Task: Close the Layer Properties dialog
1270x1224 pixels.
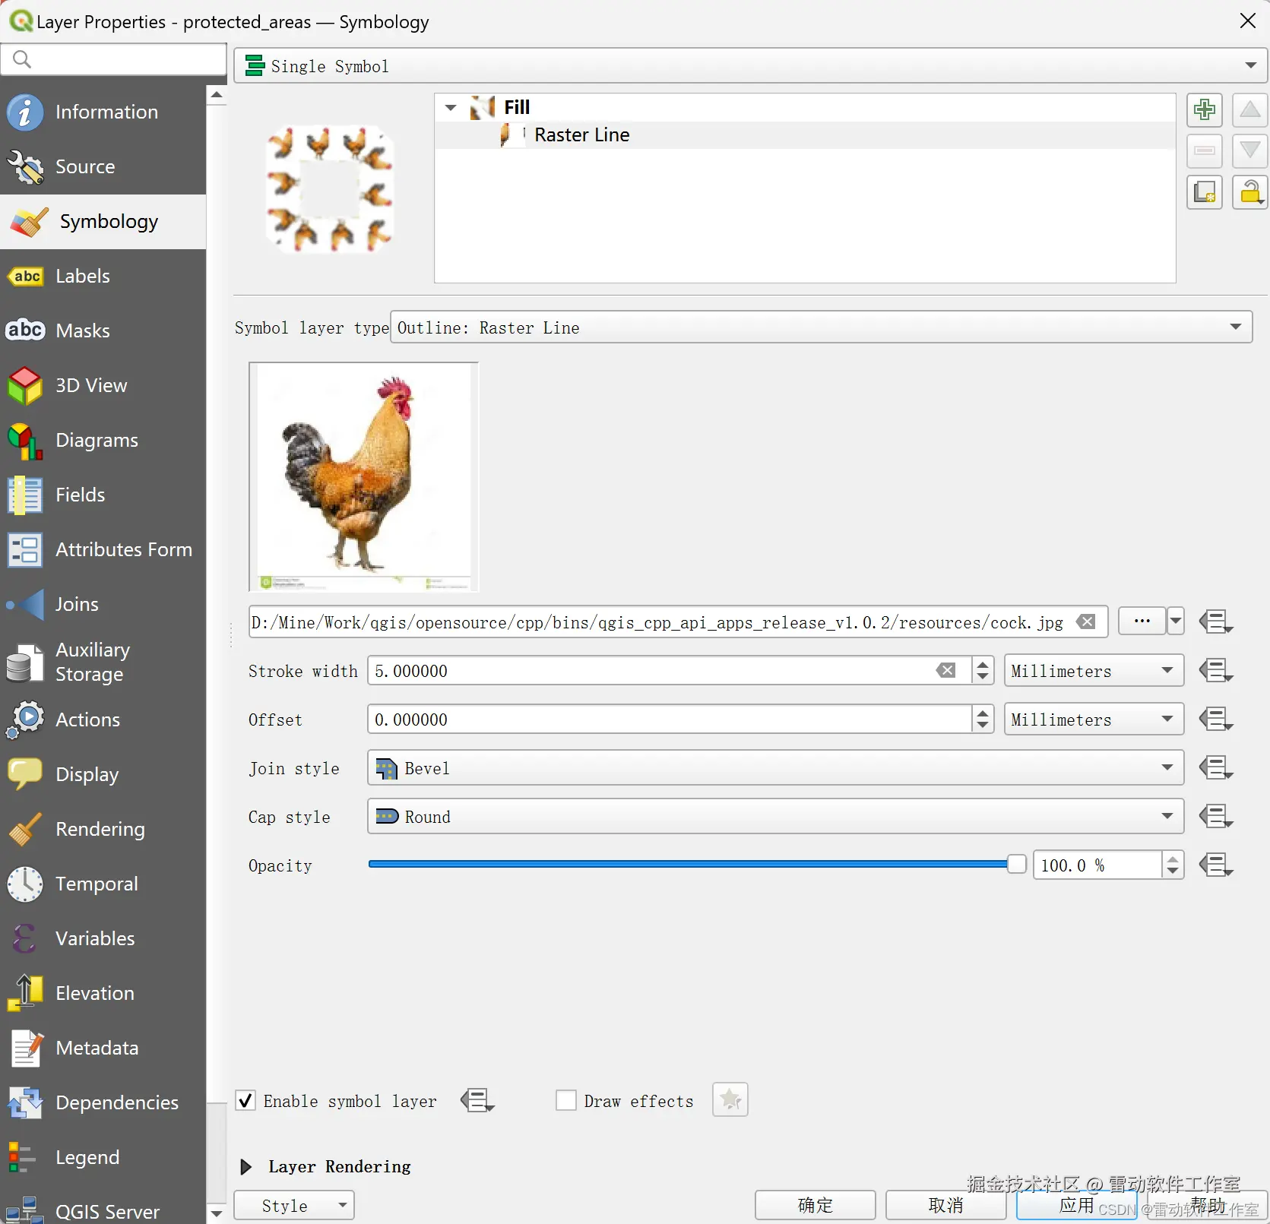Action: pyautogui.click(x=1248, y=21)
